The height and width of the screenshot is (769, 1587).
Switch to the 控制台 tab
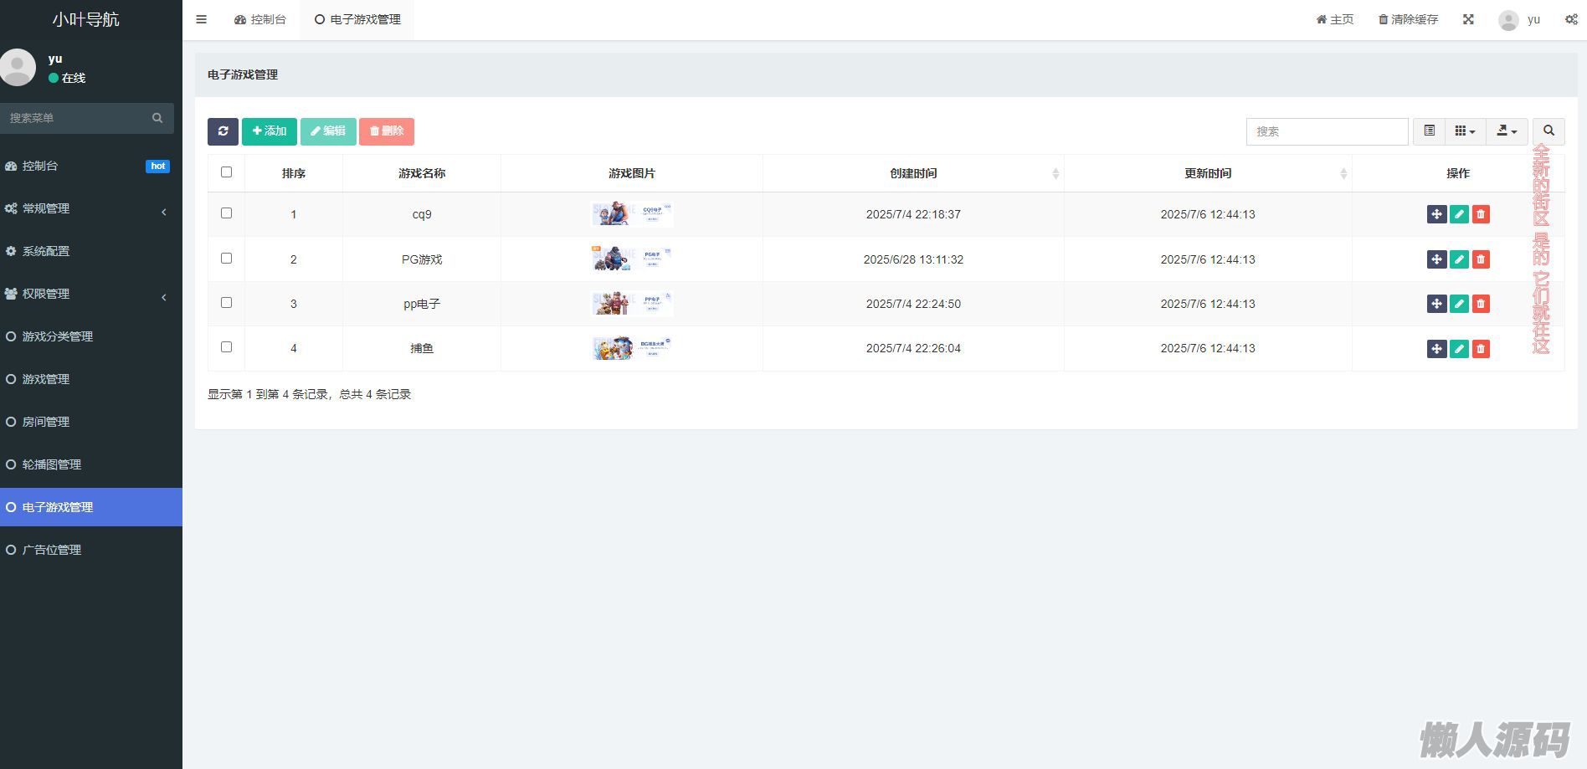click(x=260, y=19)
